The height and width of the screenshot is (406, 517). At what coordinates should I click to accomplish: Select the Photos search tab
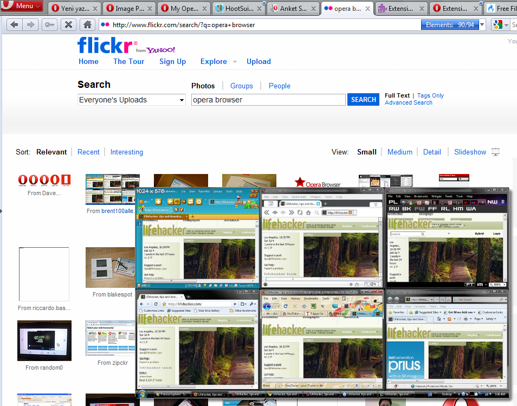pos(203,86)
